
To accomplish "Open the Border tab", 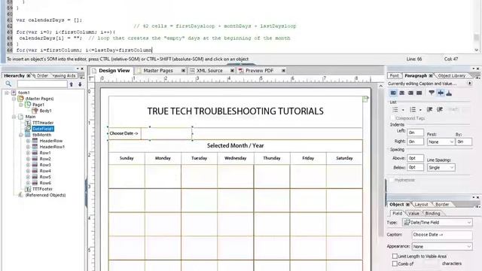I will [x=442, y=204].
